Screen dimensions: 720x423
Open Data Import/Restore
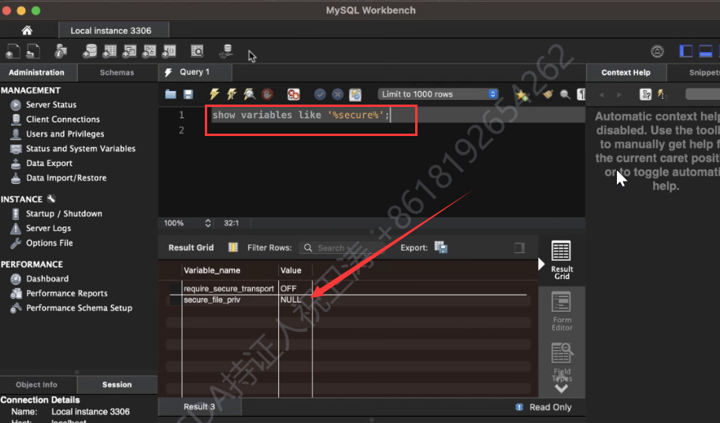[66, 178]
